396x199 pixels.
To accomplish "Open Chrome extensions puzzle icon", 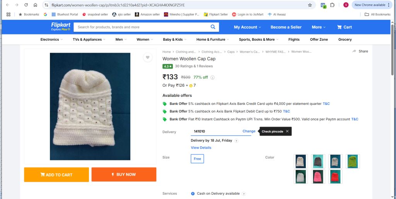I will point(332,5).
